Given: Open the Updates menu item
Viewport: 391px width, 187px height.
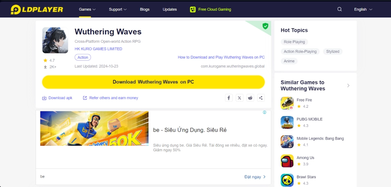Looking at the screenshot, I should coord(170,10).
